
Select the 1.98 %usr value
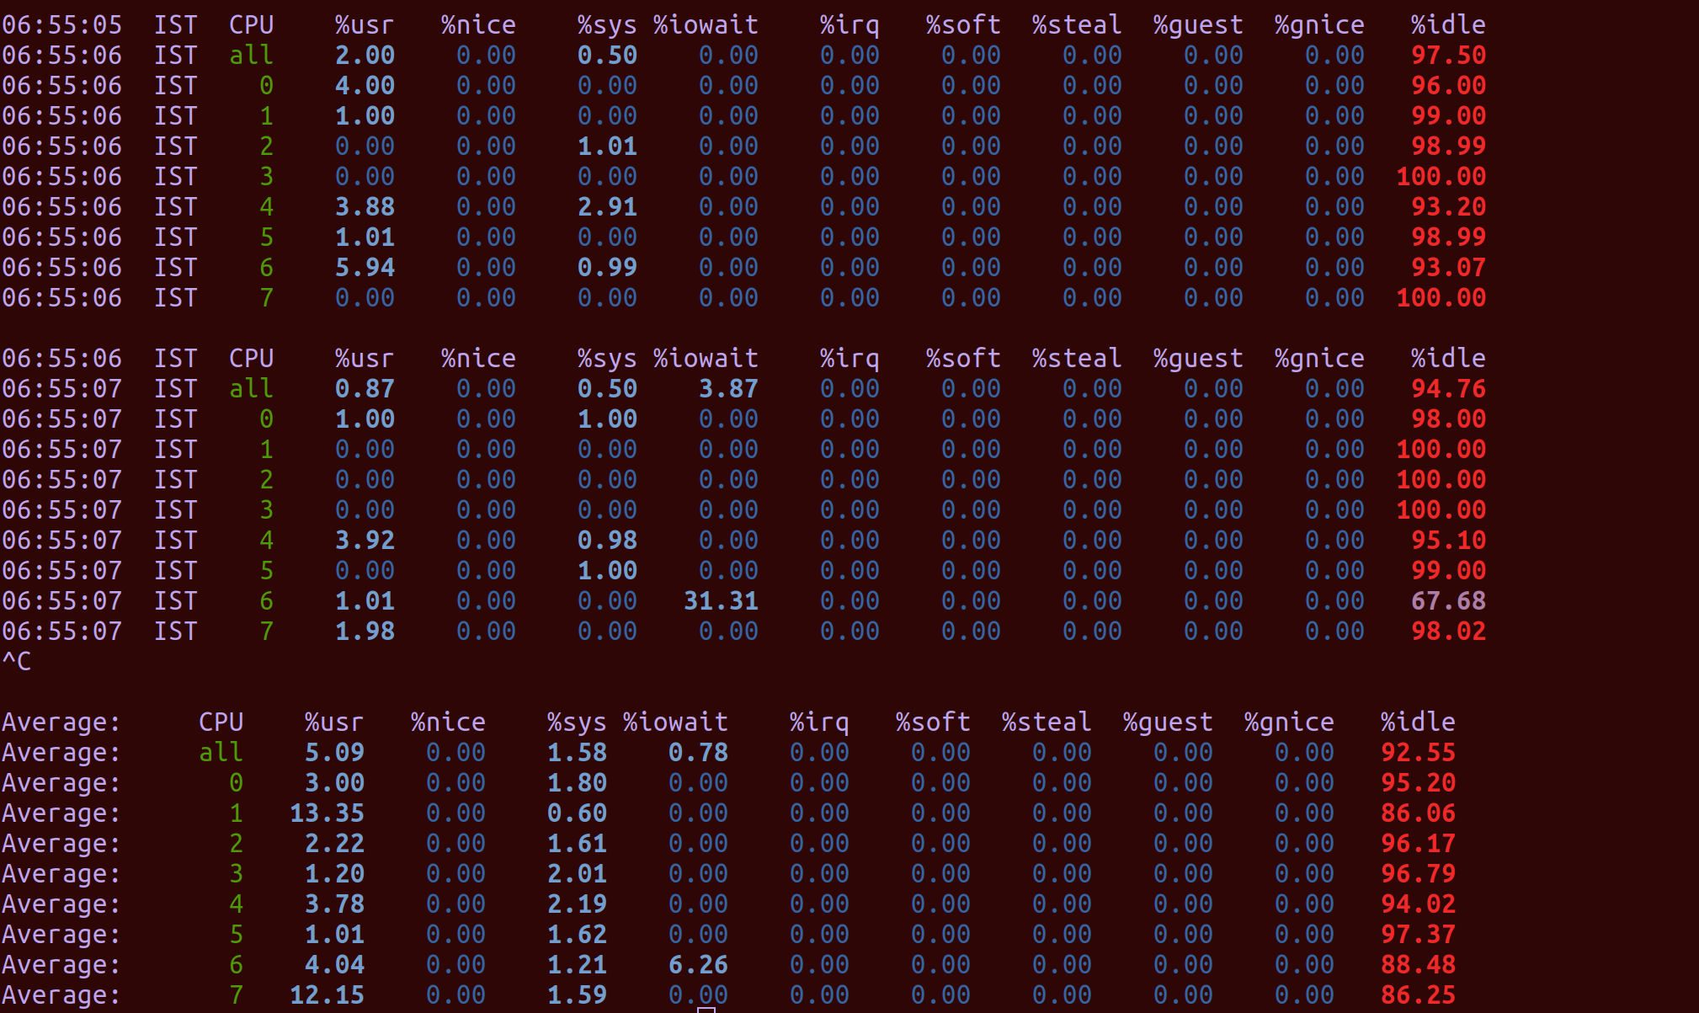tap(365, 632)
